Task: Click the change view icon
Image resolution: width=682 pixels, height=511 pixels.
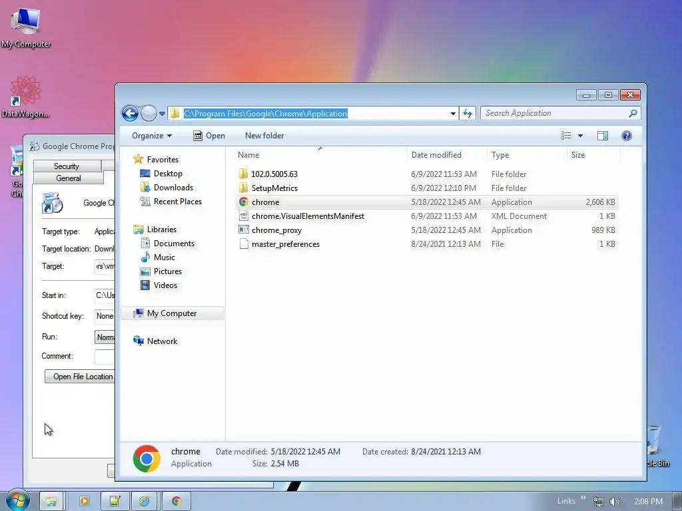Action: coord(566,136)
